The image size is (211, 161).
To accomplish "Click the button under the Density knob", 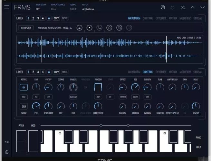I will click(148, 97).
